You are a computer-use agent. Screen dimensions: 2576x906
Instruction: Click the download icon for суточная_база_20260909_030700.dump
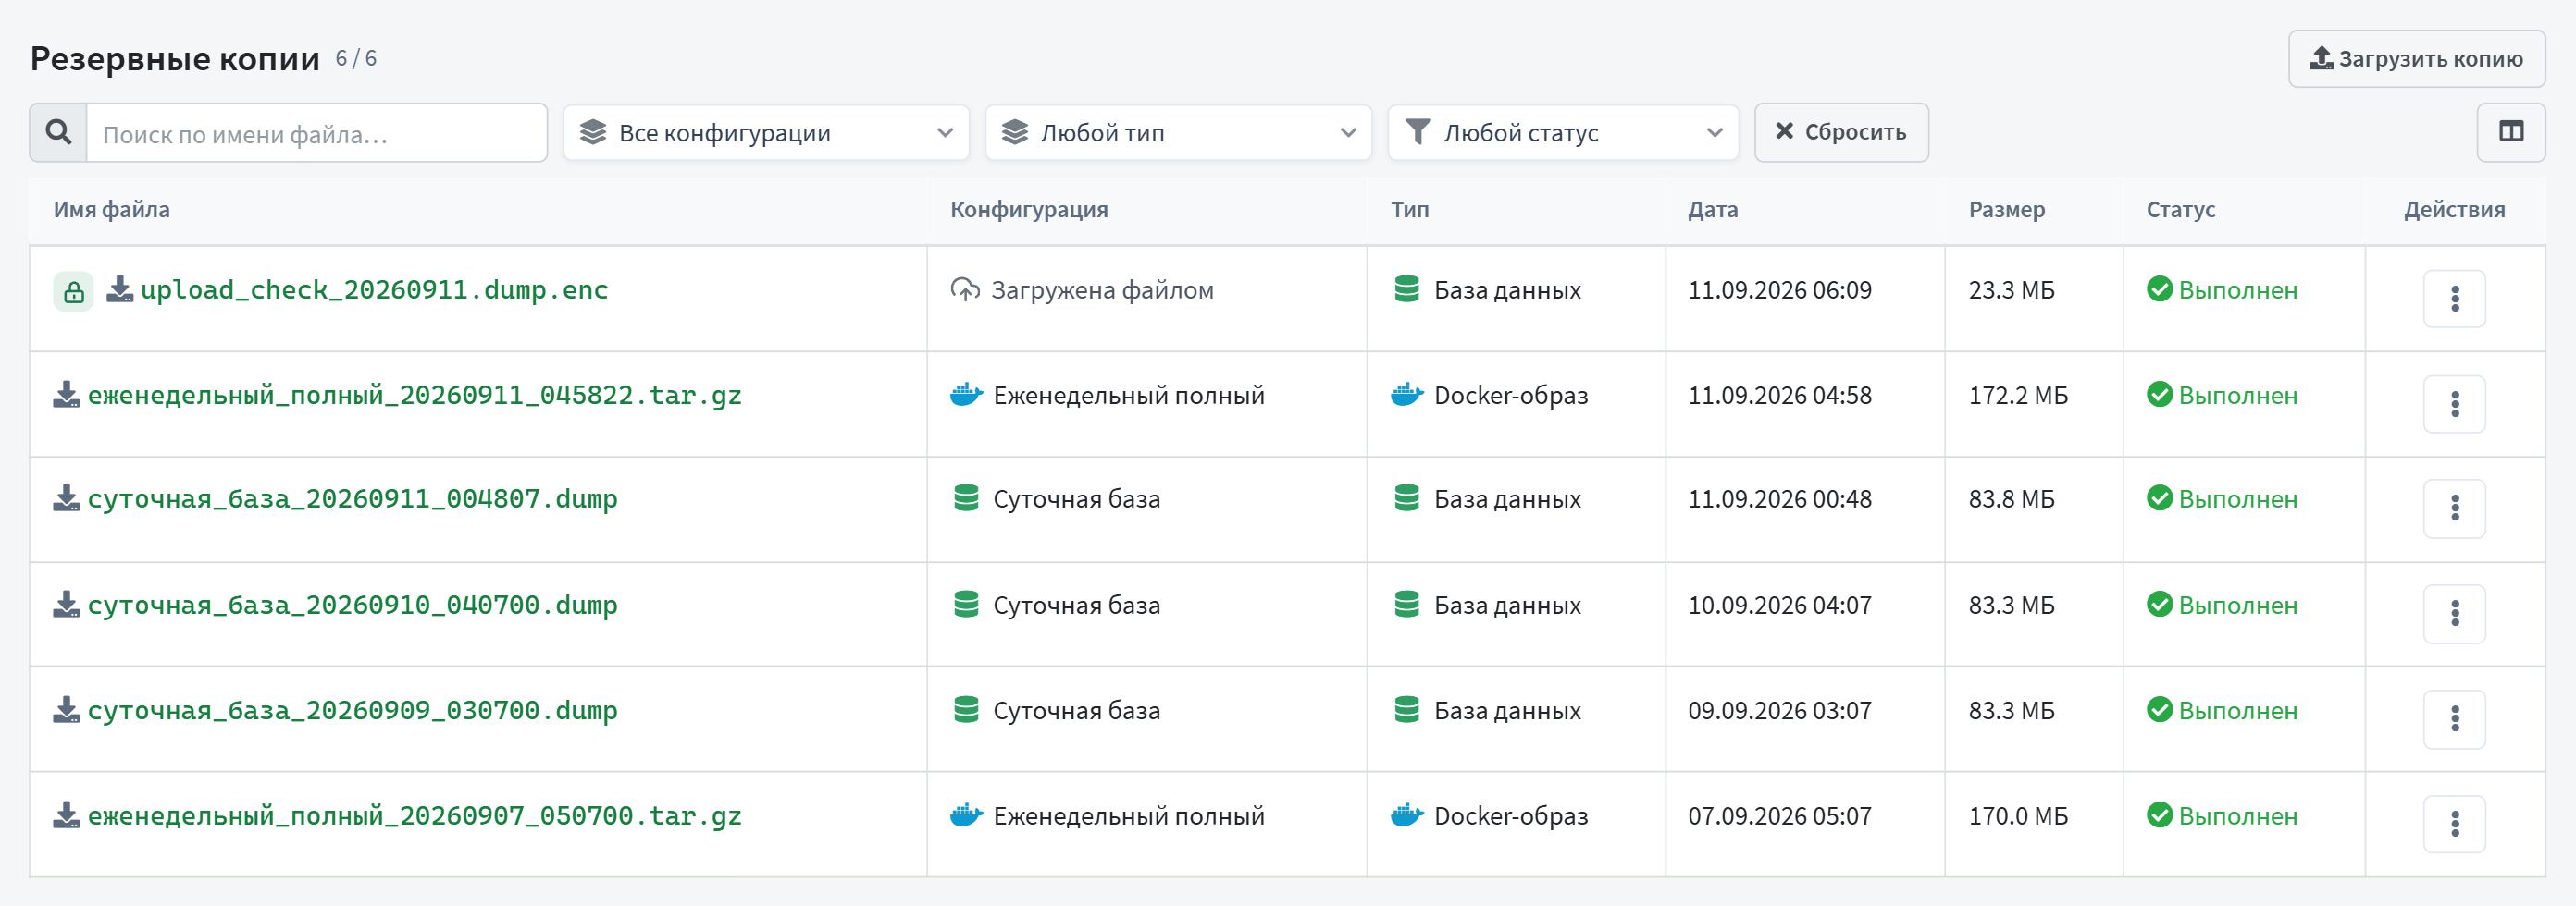pos(67,710)
